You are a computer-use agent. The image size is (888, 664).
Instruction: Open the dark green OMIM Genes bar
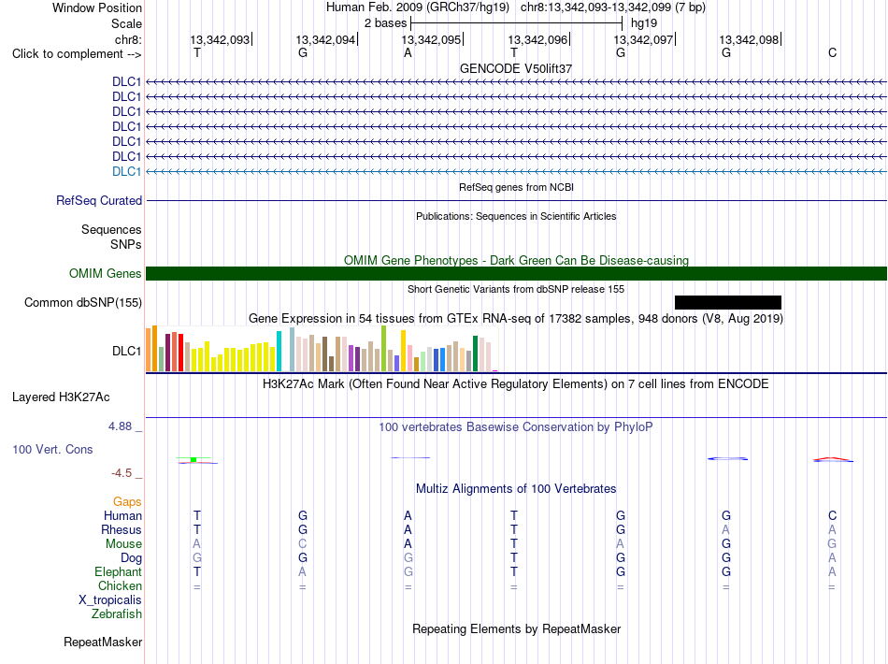coord(516,274)
